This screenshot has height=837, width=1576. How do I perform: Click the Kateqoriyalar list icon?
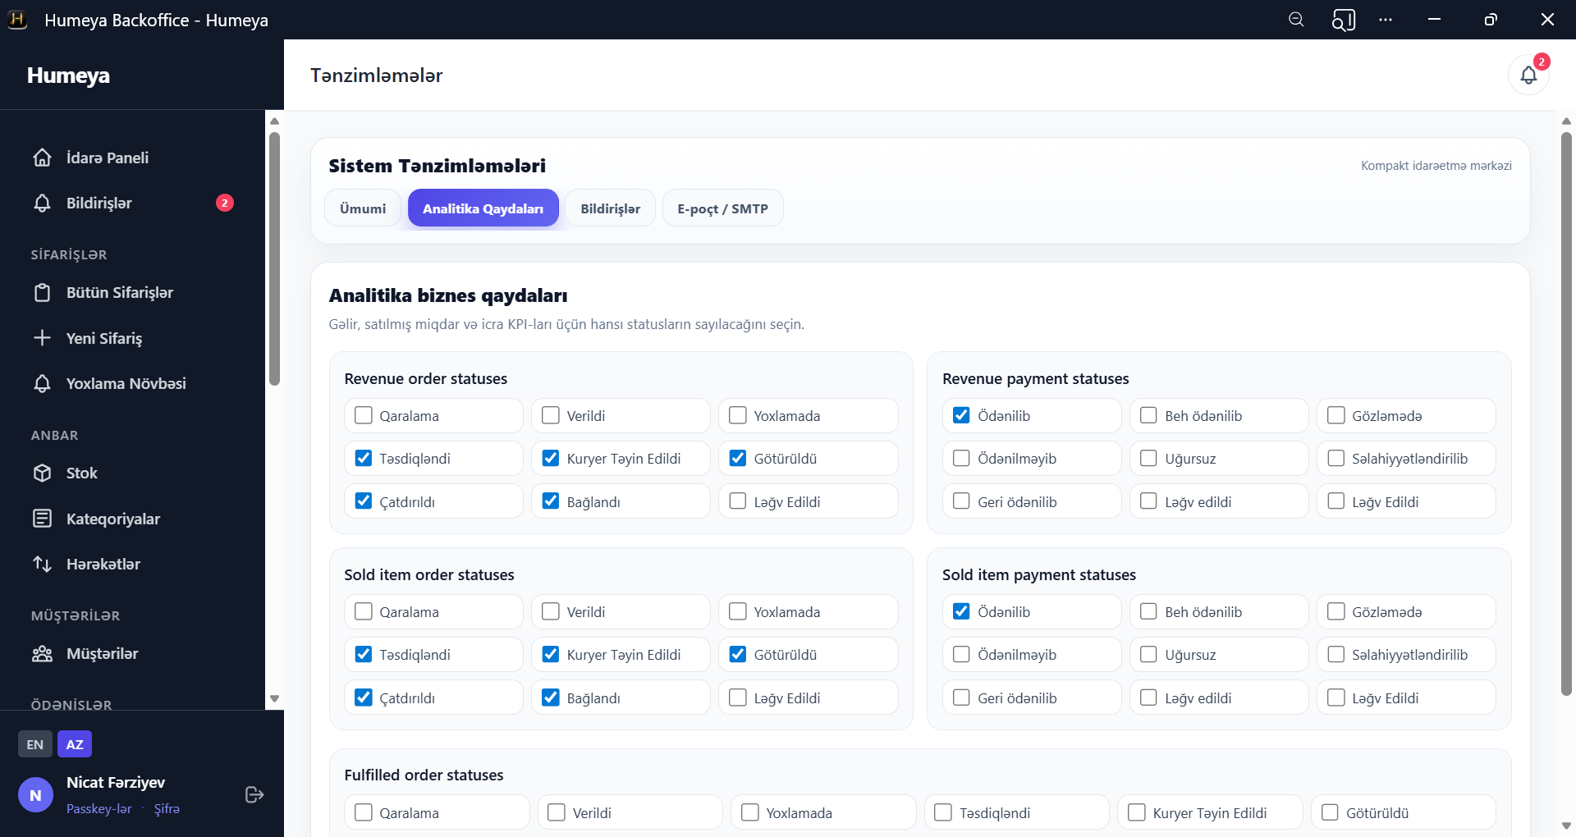tap(43, 519)
